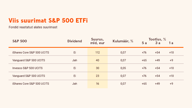The height and width of the screenshot is (108, 192).
Task: Click the "Tootlus, %" header label
Action: (157, 39)
